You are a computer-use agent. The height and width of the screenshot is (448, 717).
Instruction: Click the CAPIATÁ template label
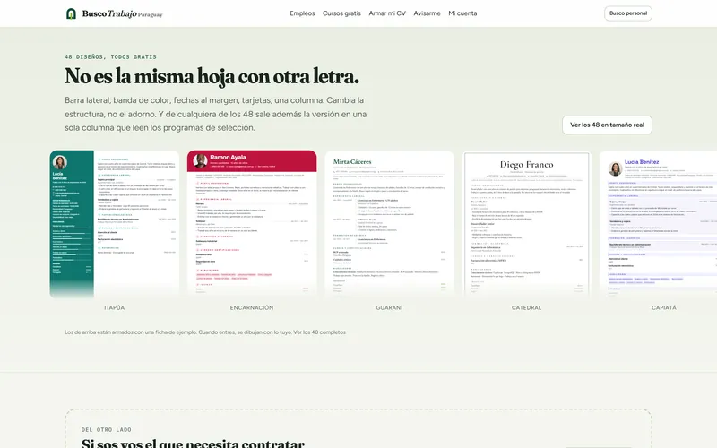click(664, 307)
